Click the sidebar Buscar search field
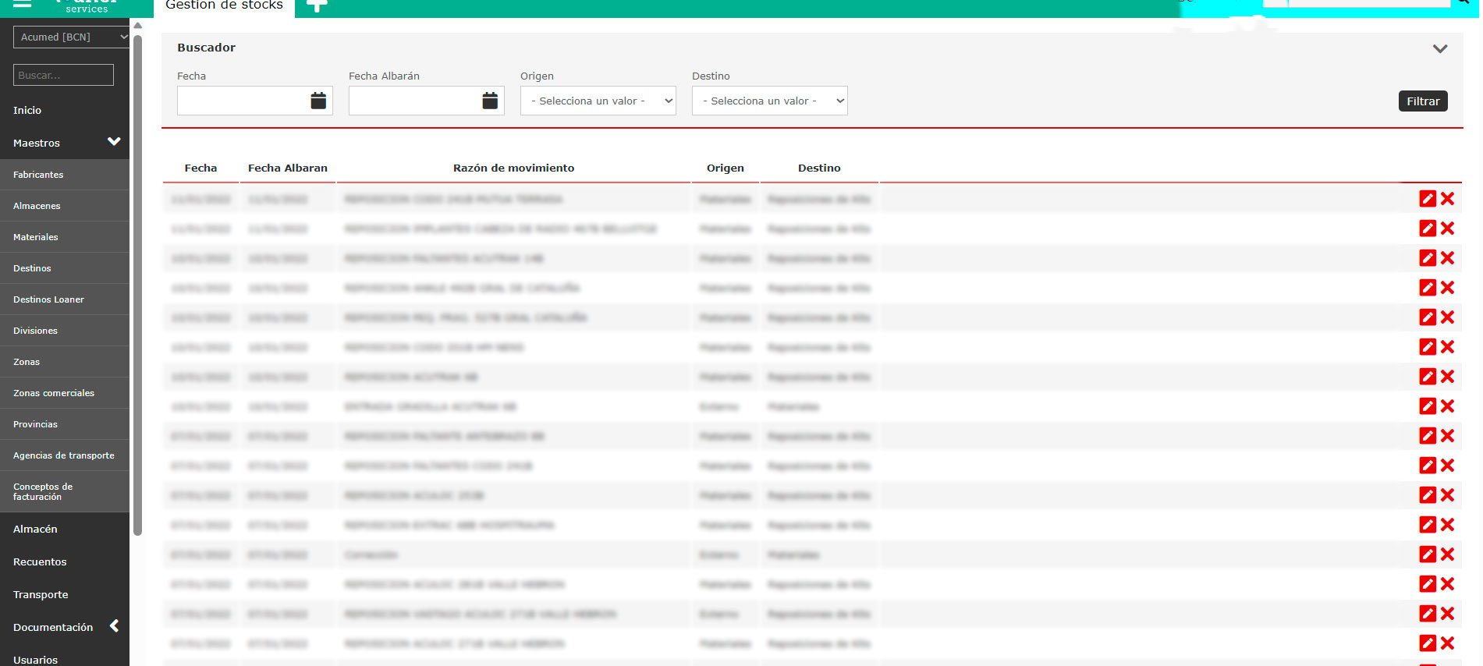The width and height of the screenshot is (1483, 666). [x=63, y=75]
